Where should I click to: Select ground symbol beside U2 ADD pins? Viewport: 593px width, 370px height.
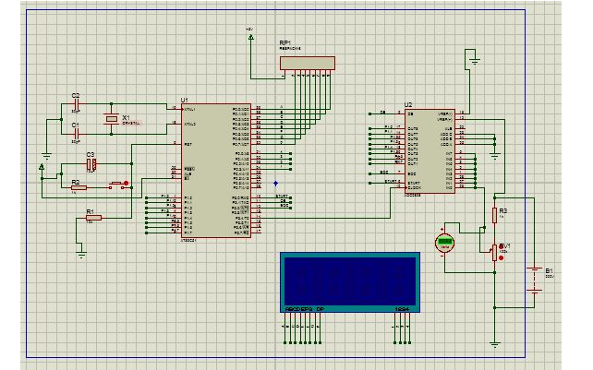pyautogui.click(x=495, y=155)
